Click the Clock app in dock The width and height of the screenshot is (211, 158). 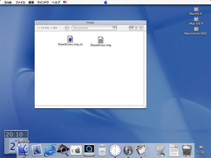pyautogui.click(x=115, y=150)
